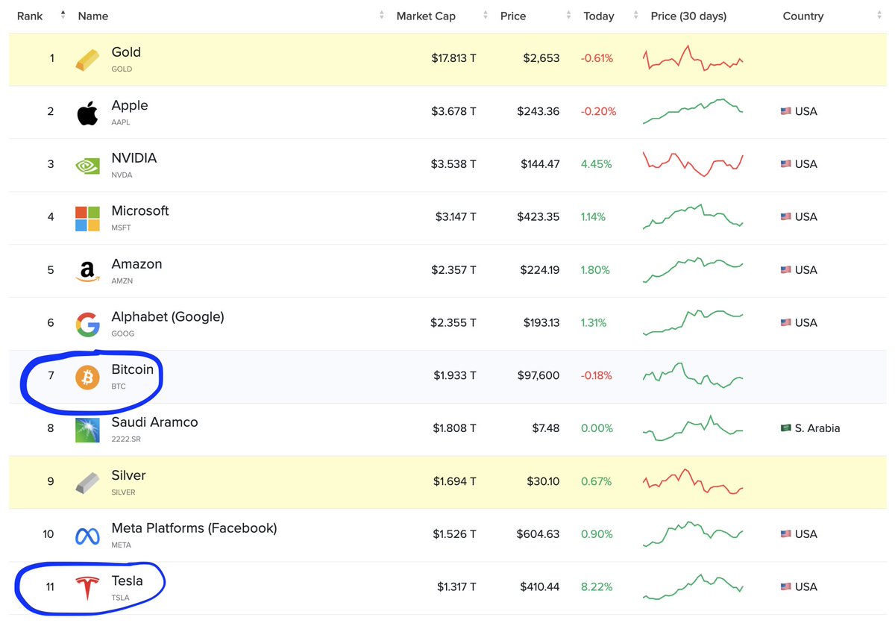Open the Gold asset page link

pos(126,52)
